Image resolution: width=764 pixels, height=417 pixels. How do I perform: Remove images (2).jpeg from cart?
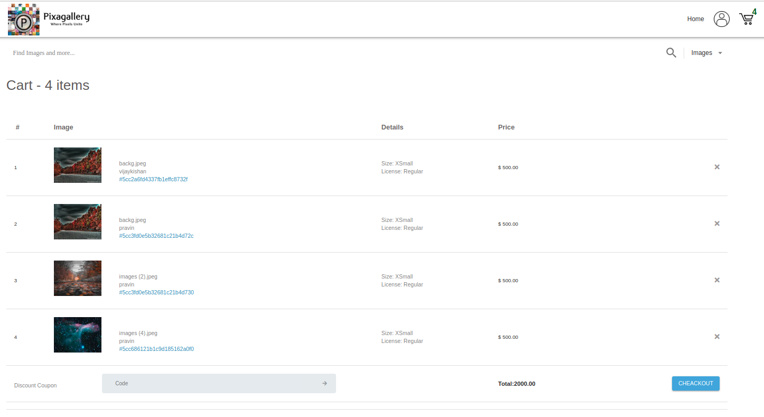tap(717, 280)
